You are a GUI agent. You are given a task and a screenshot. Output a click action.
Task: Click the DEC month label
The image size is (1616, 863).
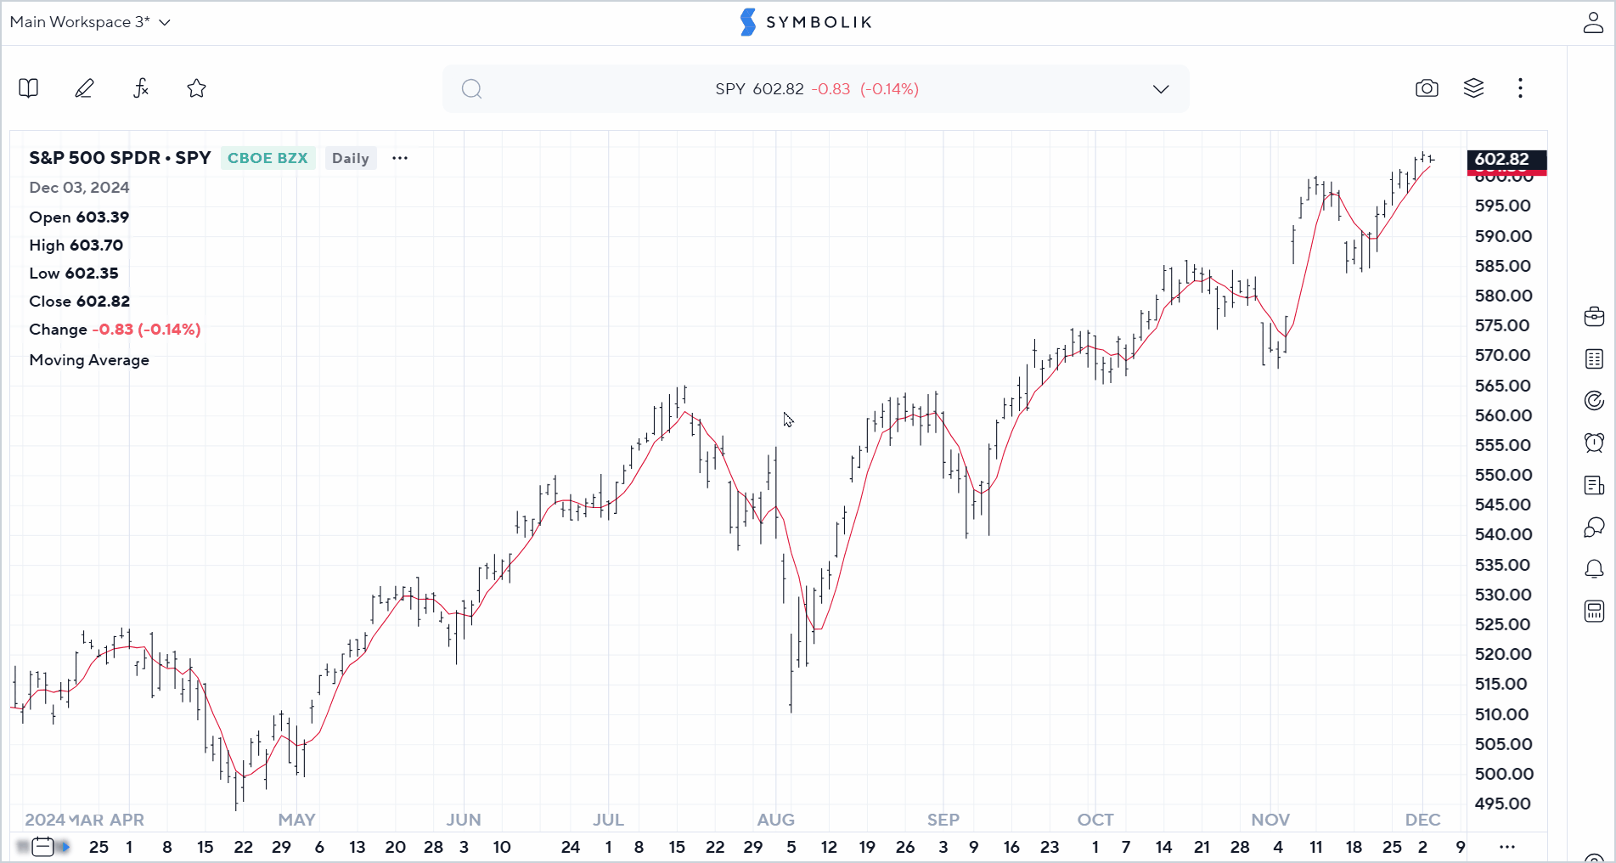[1422, 820]
